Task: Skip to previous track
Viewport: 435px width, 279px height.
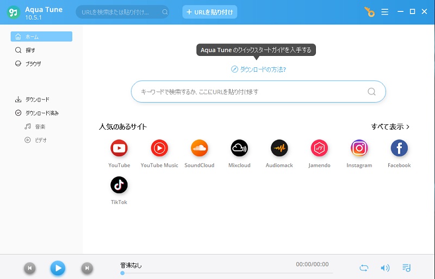Action: 30,268
